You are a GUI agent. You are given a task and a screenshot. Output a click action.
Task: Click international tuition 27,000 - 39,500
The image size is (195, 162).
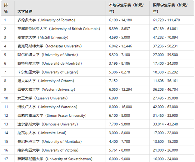click(x=165, y=55)
